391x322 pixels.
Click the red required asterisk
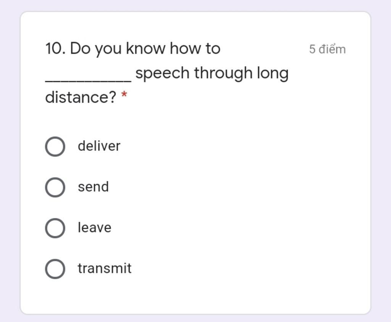coord(124,95)
